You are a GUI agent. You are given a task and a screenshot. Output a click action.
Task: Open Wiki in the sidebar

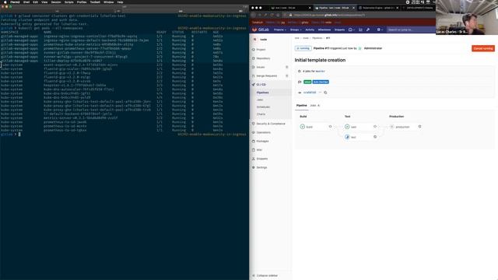259,150
